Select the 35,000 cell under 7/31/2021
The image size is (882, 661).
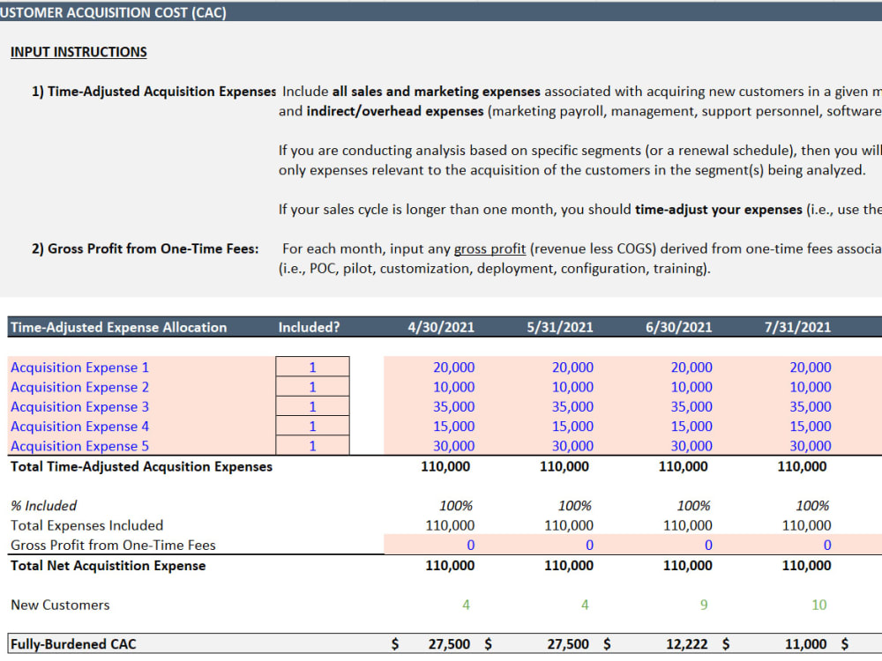(810, 406)
